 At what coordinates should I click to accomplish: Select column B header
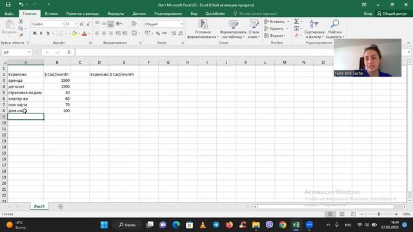pos(57,63)
